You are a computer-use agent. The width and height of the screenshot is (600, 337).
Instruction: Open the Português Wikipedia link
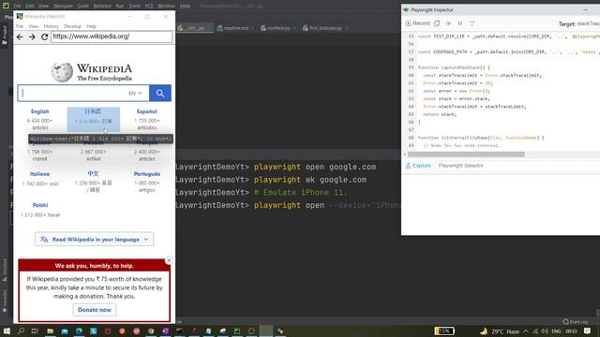pyautogui.click(x=147, y=174)
